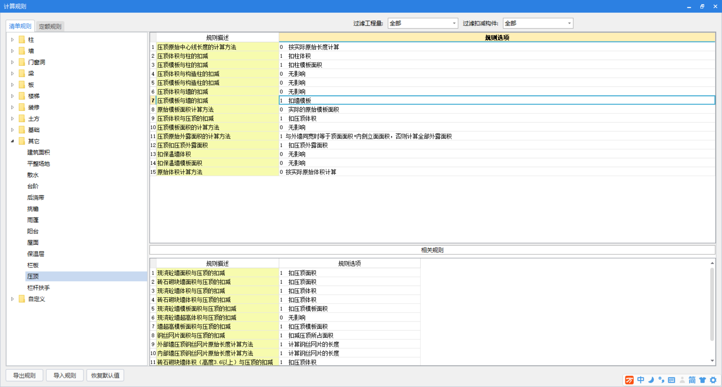Select 台阶 in the tree
This screenshot has width=722, height=387.
[33, 186]
